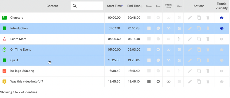Click the search magnifier icon
The image size is (230, 98).
(75, 6)
